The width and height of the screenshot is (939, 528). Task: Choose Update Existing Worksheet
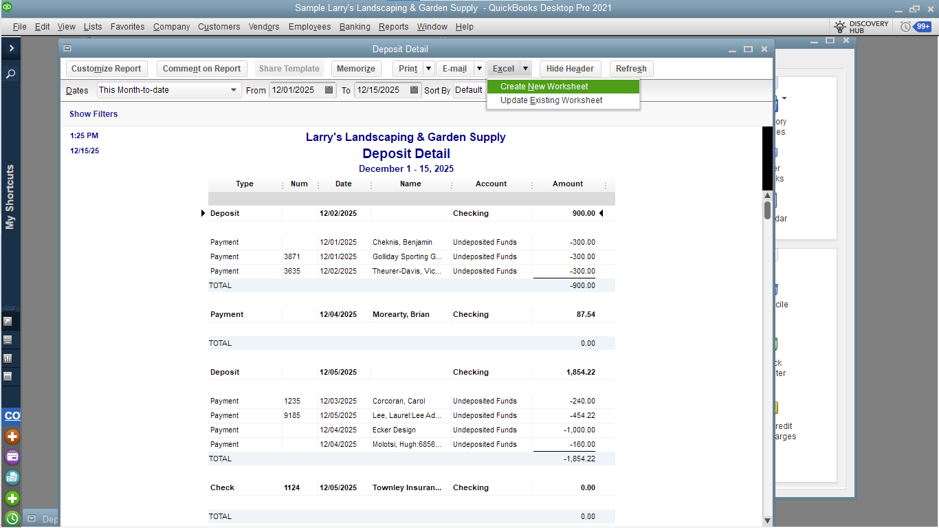pyautogui.click(x=563, y=100)
